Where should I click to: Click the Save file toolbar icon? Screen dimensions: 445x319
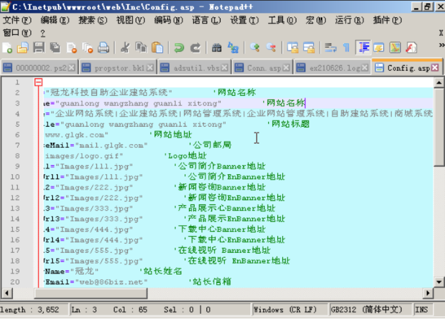point(39,48)
